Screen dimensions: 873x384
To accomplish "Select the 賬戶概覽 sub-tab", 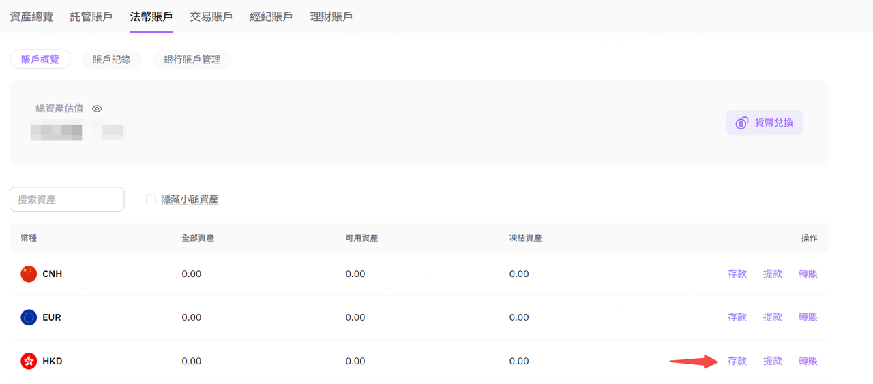I will 40,59.
